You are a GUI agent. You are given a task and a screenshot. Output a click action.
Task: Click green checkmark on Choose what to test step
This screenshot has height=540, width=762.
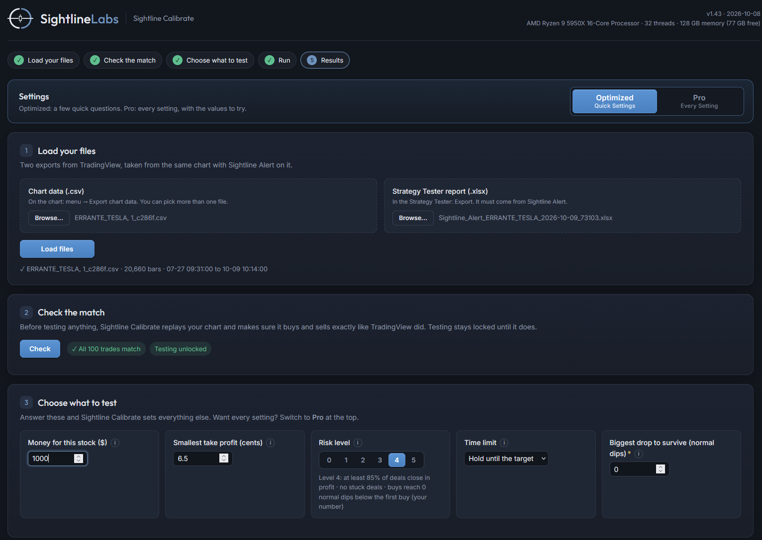click(x=178, y=60)
